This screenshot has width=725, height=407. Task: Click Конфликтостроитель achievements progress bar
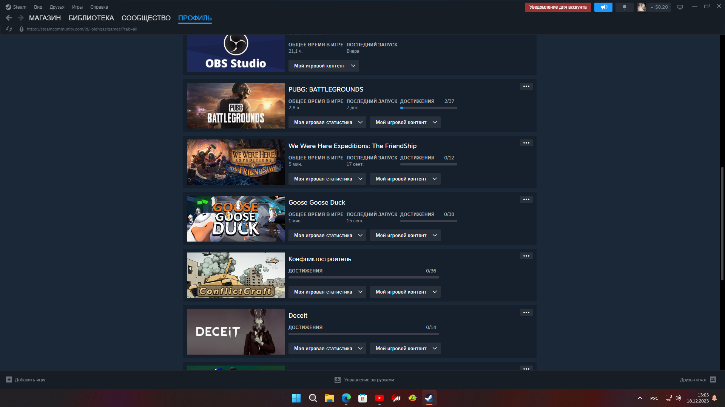tap(364, 277)
